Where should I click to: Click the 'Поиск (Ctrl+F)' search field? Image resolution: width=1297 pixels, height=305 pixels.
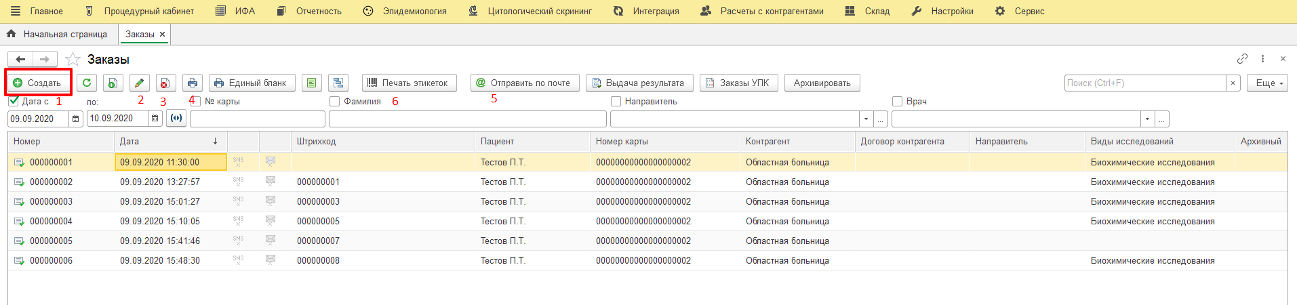coord(1145,83)
